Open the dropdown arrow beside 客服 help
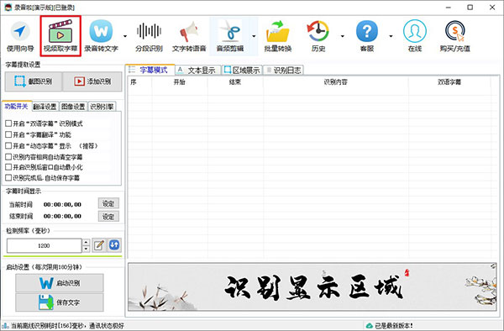This screenshot has width=504, height=331. click(x=391, y=36)
